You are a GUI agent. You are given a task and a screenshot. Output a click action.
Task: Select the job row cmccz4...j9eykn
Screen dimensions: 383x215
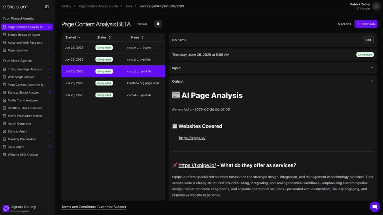pyautogui.click(x=113, y=48)
